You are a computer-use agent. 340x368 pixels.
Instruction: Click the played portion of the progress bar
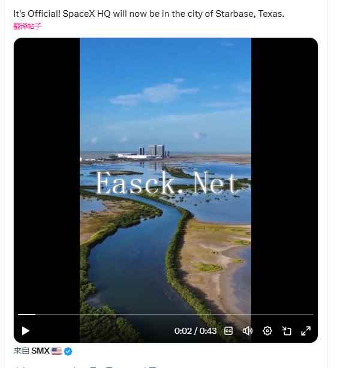[27, 314]
